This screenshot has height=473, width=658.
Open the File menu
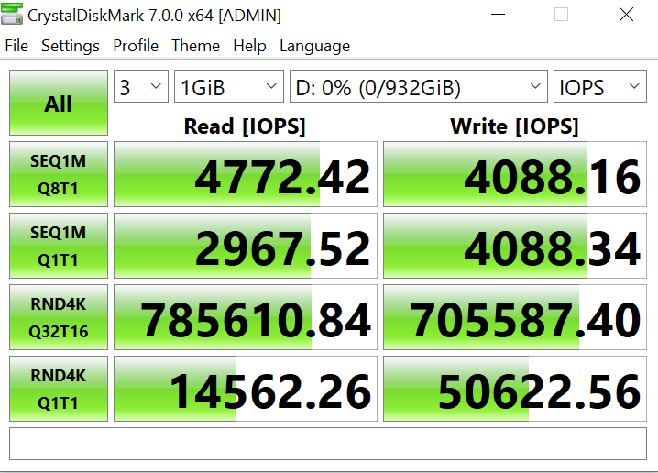(x=16, y=46)
